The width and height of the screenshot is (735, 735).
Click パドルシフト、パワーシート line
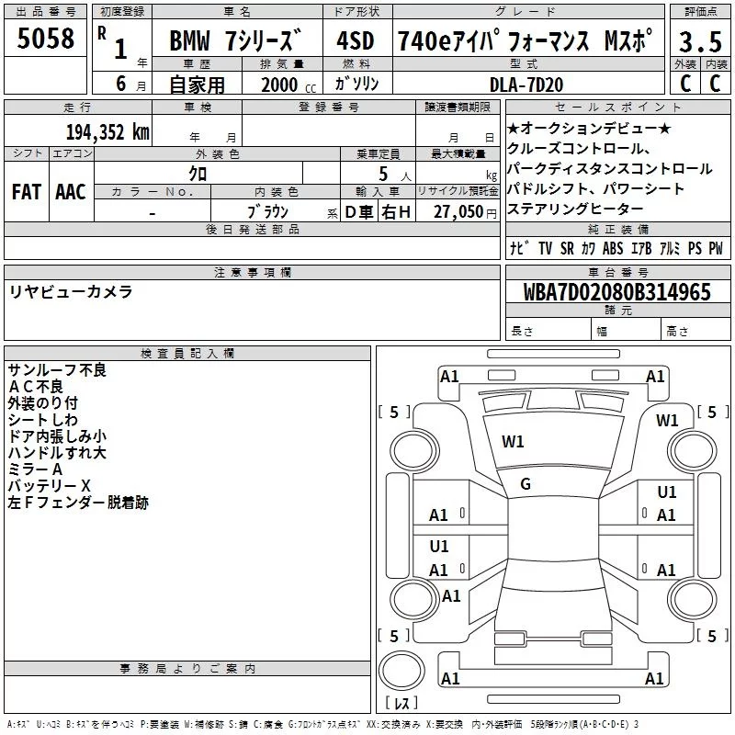pyautogui.click(x=595, y=189)
